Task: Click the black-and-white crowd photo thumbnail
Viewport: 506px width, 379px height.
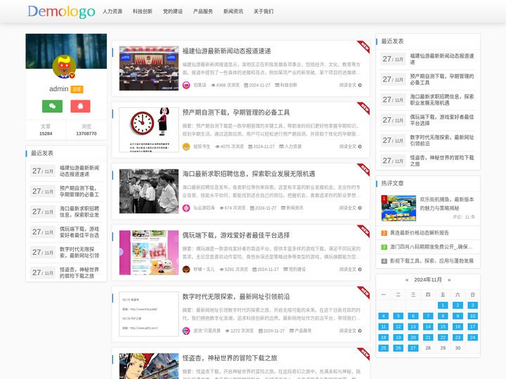Action: [149, 191]
